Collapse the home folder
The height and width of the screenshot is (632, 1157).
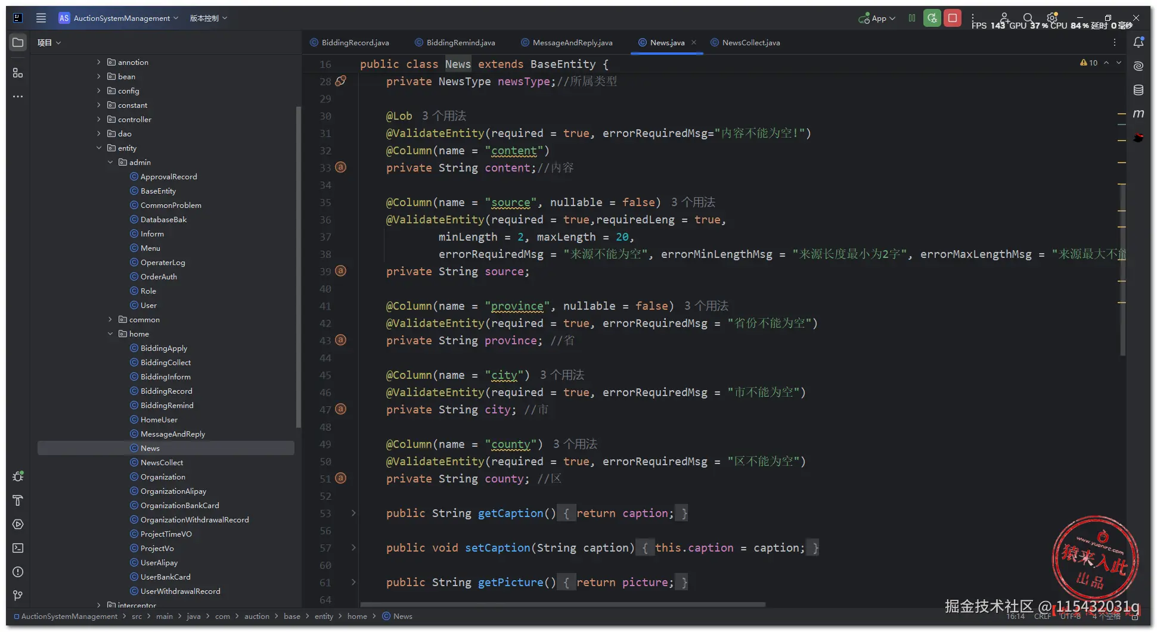point(110,334)
